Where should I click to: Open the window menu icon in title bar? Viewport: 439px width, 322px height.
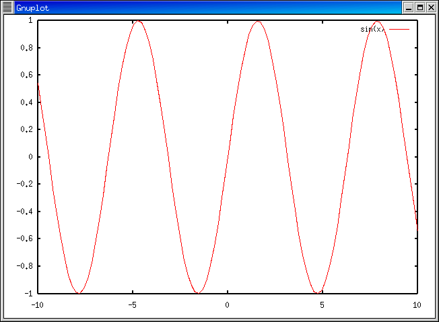tap(7, 7)
